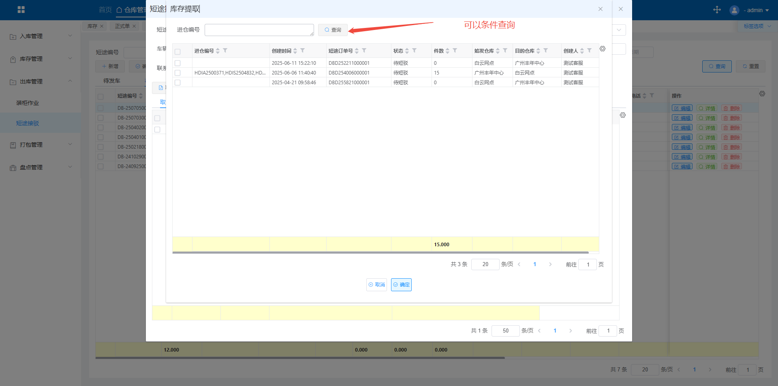Expand the 入库管理 sidebar menu

pyautogui.click(x=41, y=36)
